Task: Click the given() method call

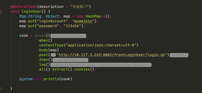Action: (42, 36)
